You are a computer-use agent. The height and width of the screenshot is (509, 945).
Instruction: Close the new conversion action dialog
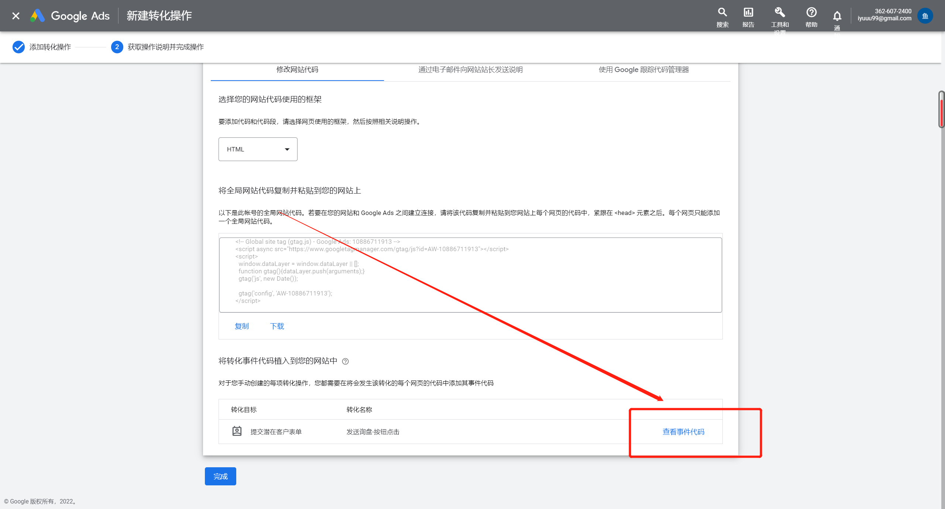pyautogui.click(x=16, y=16)
